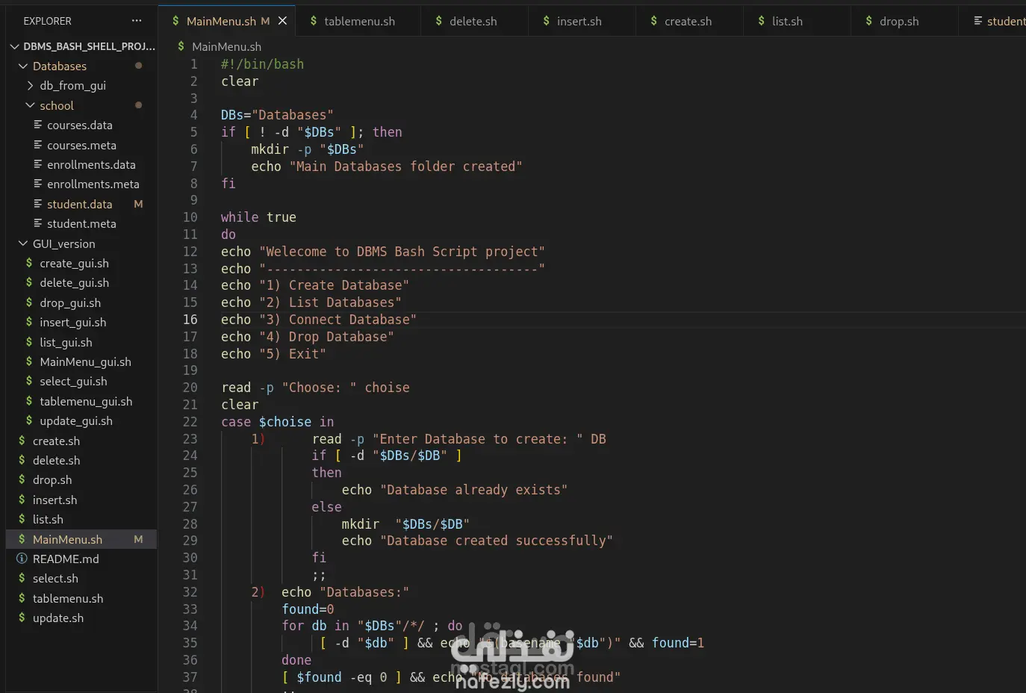Screen dimensions: 1026x693
Task: Click line number 22 in the gutter
Action: 190,422
